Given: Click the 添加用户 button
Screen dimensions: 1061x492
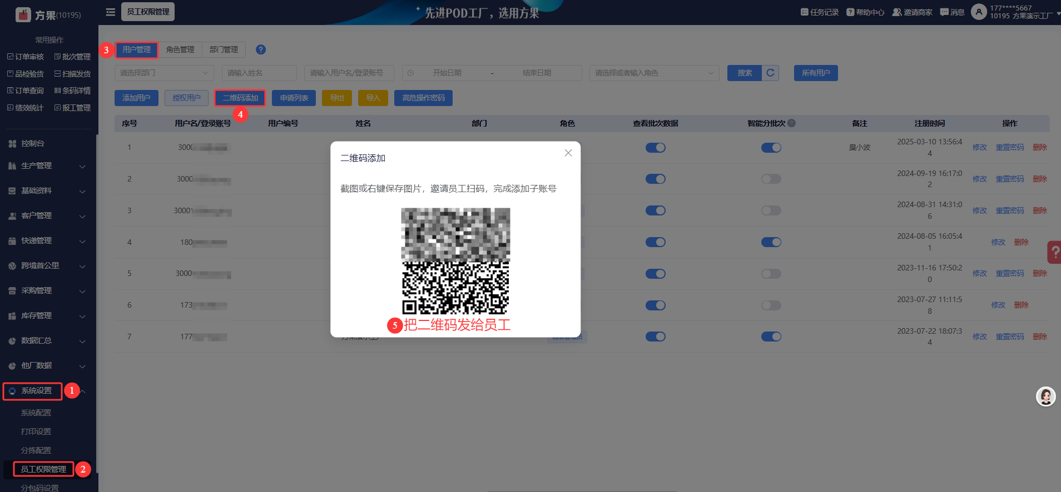Looking at the screenshot, I should point(136,98).
